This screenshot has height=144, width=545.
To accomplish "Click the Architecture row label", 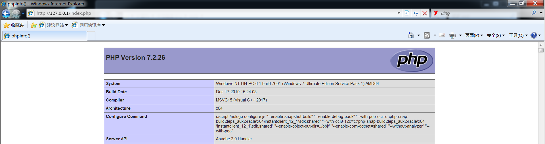I will pos(118,108).
